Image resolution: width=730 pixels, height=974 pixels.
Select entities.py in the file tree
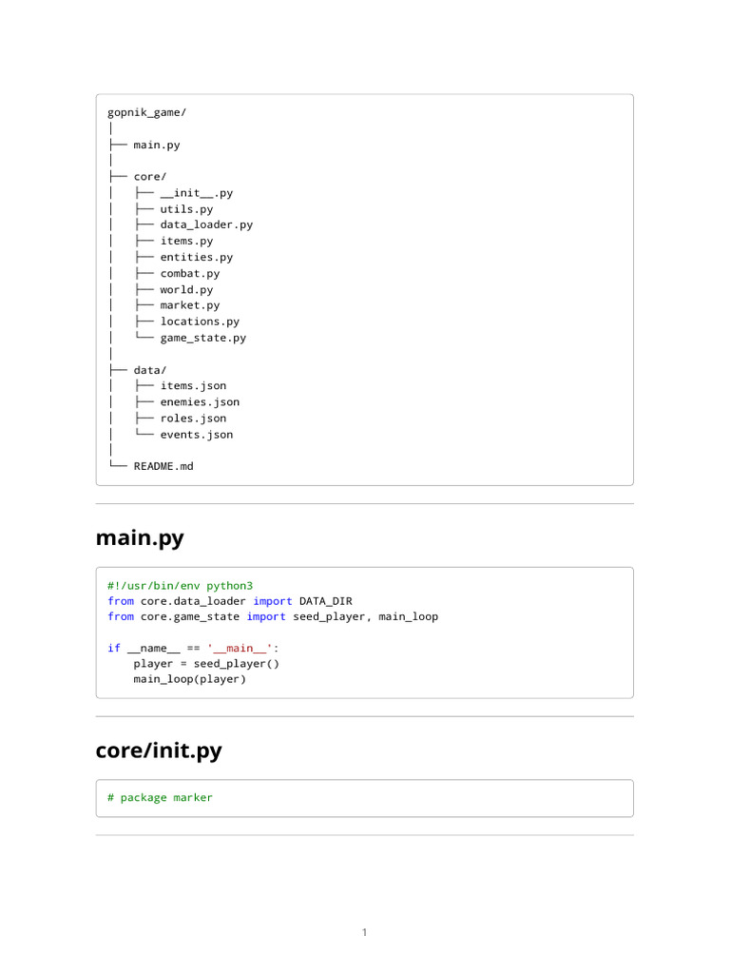pos(196,258)
